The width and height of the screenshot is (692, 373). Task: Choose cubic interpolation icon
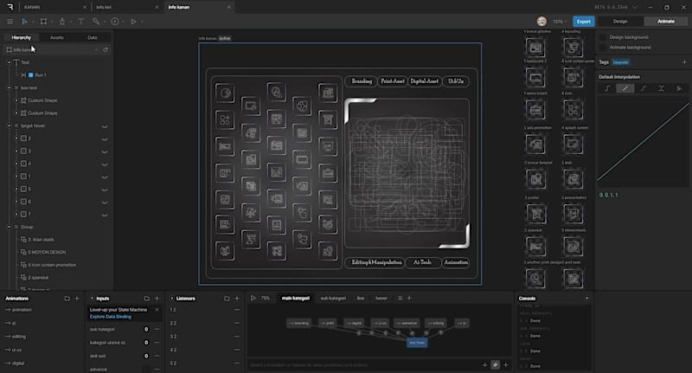(644, 88)
